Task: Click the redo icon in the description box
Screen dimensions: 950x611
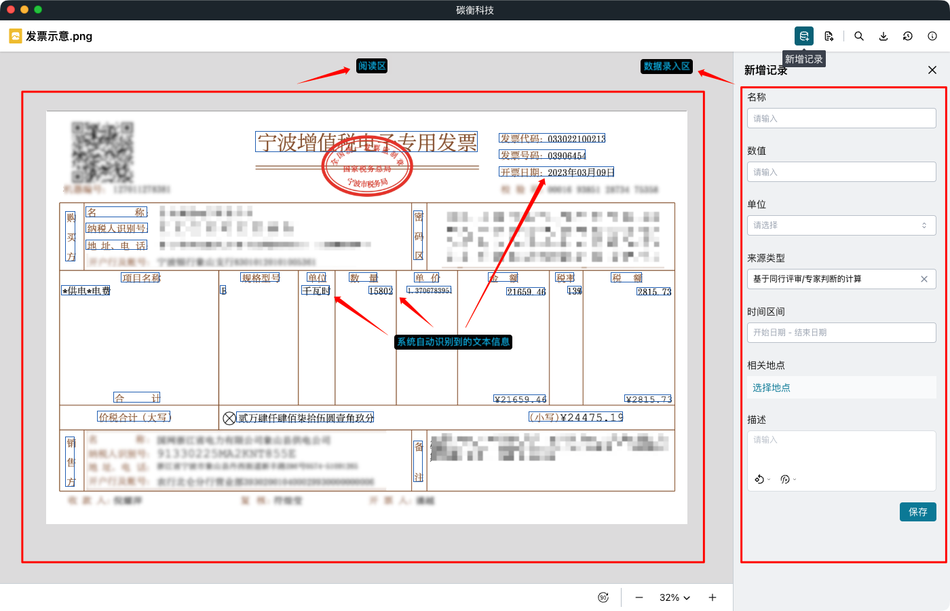Action: pyautogui.click(x=784, y=479)
